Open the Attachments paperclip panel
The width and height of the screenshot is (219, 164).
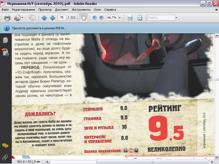pyautogui.click(x=5, y=157)
